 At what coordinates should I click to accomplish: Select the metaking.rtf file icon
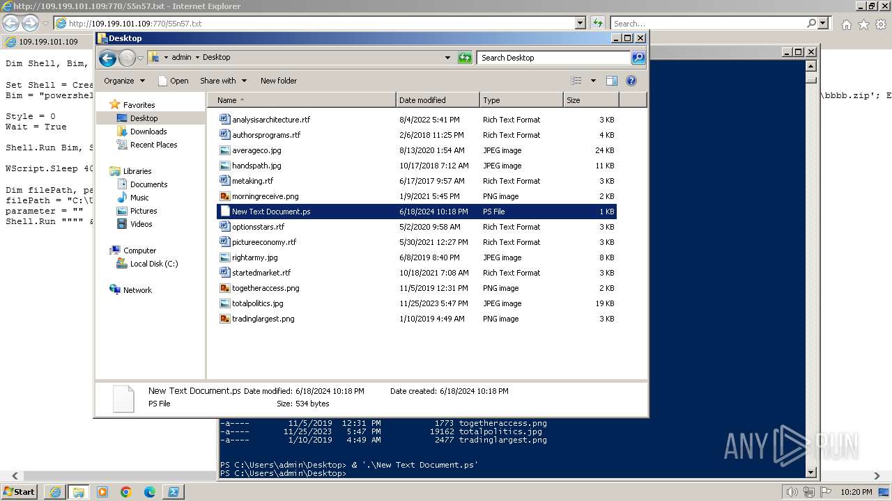(x=224, y=181)
